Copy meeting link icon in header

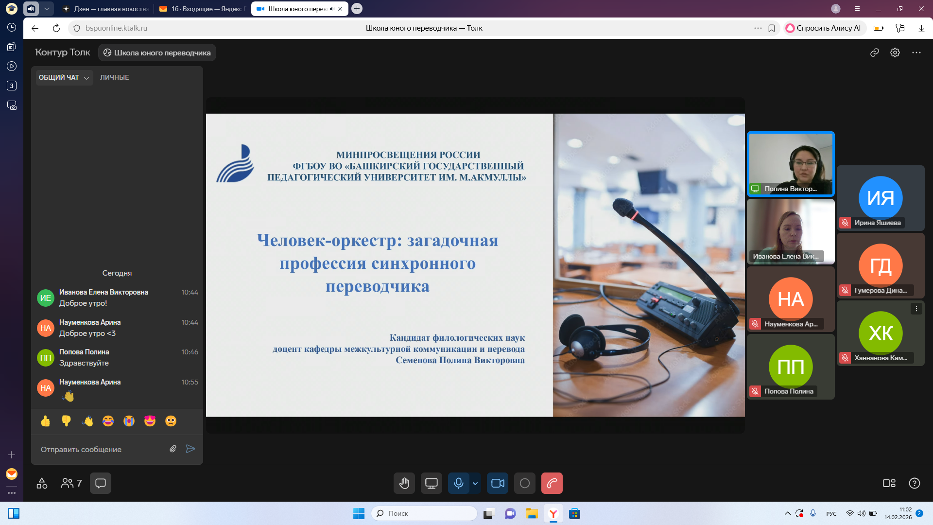(875, 52)
